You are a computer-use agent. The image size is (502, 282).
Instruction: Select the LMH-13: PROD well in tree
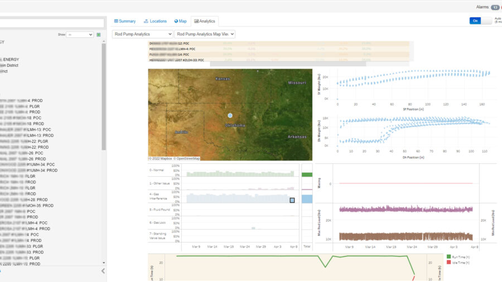tap(27, 135)
